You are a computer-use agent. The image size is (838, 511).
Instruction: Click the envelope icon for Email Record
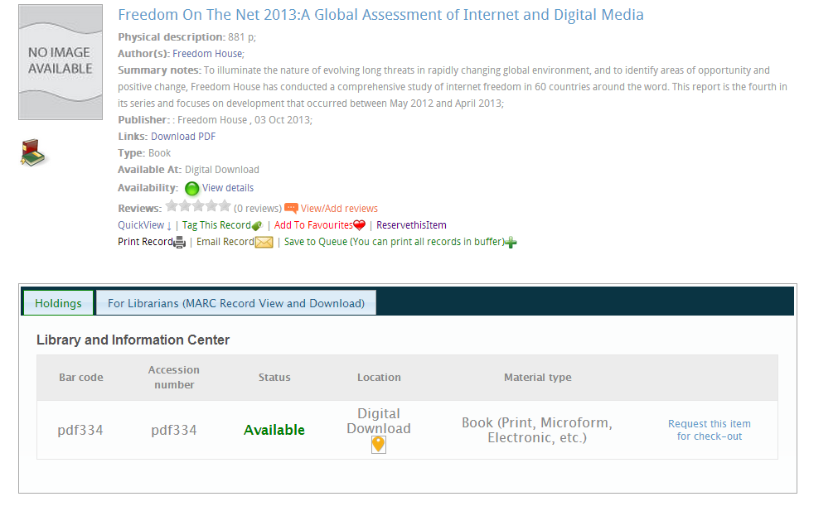click(264, 243)
